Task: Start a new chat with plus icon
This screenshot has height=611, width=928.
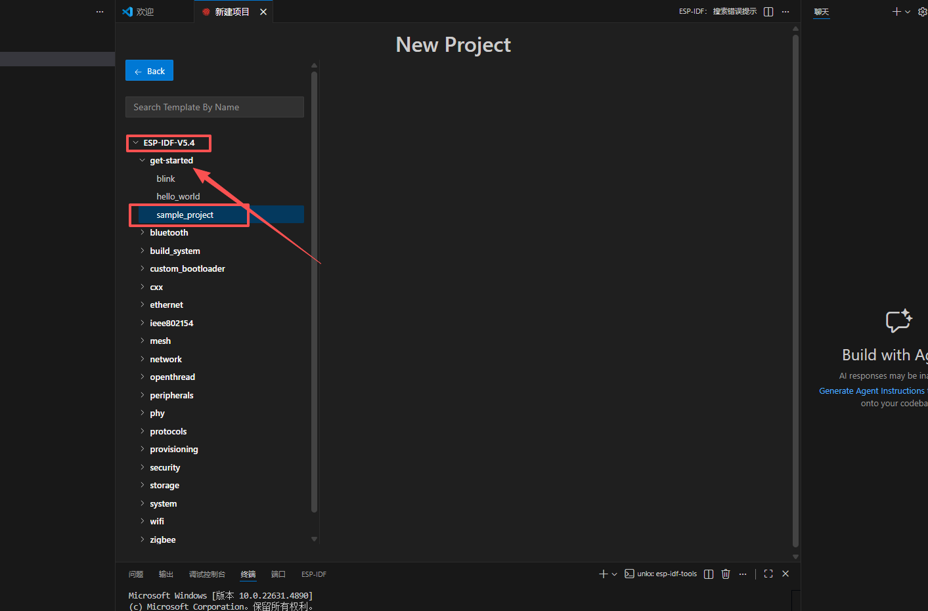Action: click(x=896, y=12)
